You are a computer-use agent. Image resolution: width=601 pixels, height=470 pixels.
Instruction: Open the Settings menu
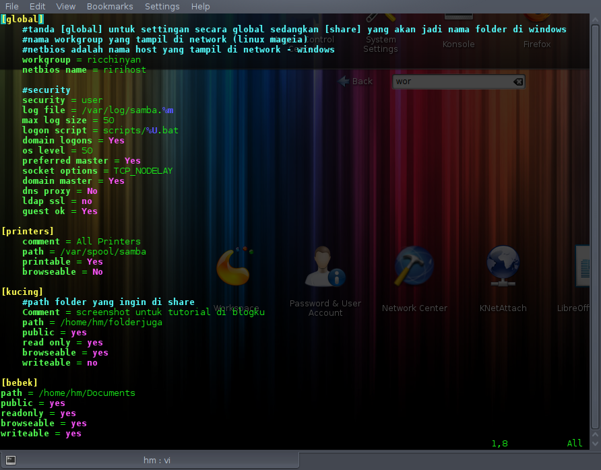tap(162, 6)
